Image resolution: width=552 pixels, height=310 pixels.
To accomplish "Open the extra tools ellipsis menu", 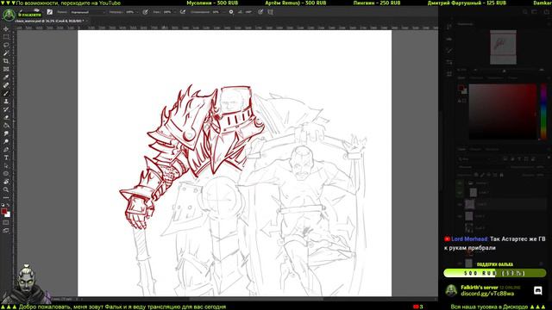I will click(6, 198).
